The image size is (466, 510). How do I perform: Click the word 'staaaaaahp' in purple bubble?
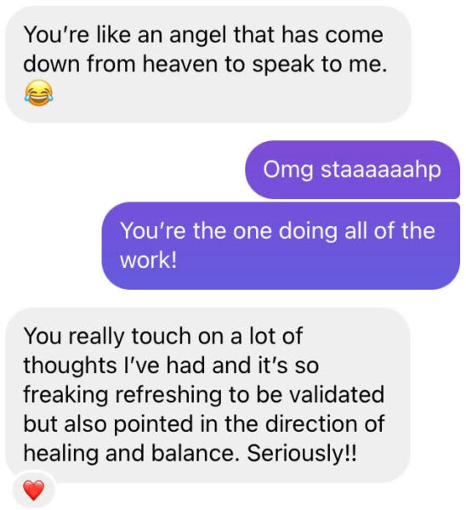pos(381,170)
